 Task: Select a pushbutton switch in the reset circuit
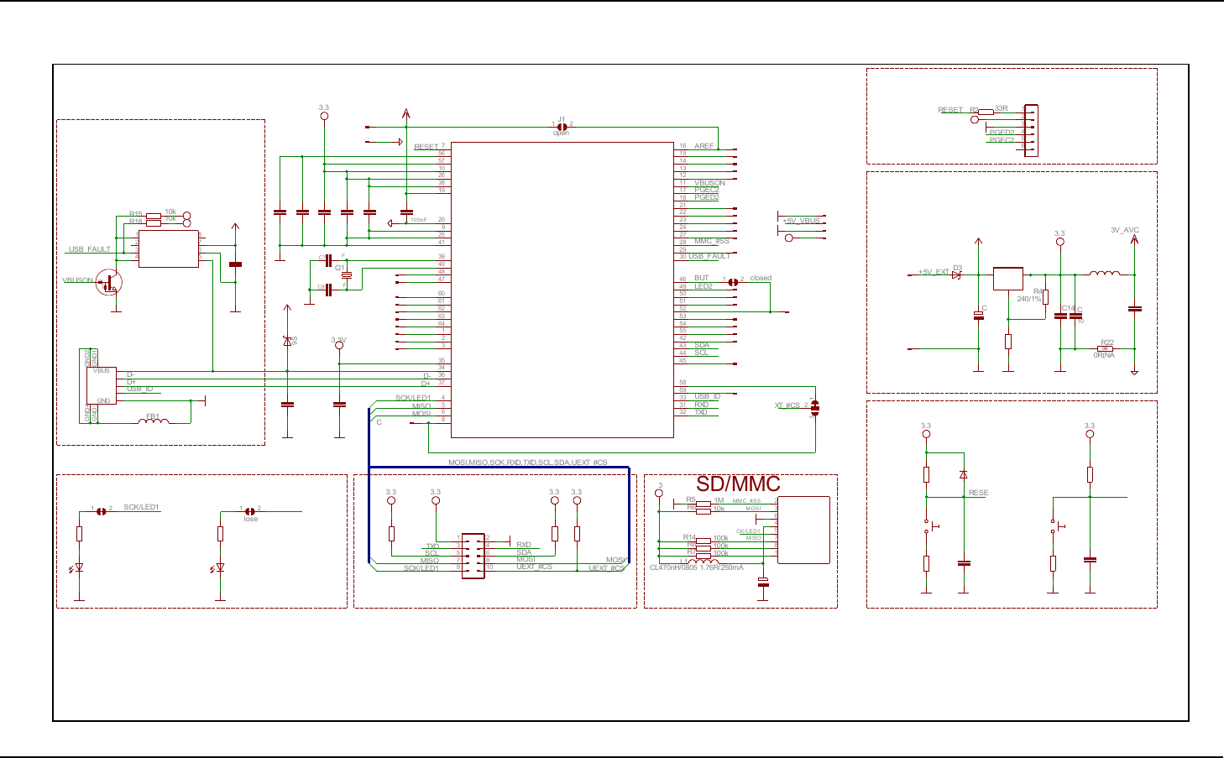928,525
